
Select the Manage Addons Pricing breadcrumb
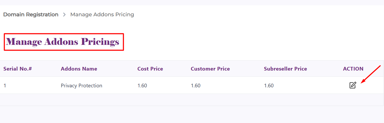(x=102, y=15)
